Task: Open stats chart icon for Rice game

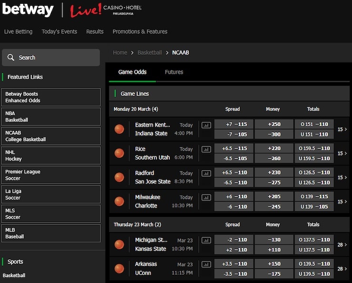Action: (x=206, y=149)
